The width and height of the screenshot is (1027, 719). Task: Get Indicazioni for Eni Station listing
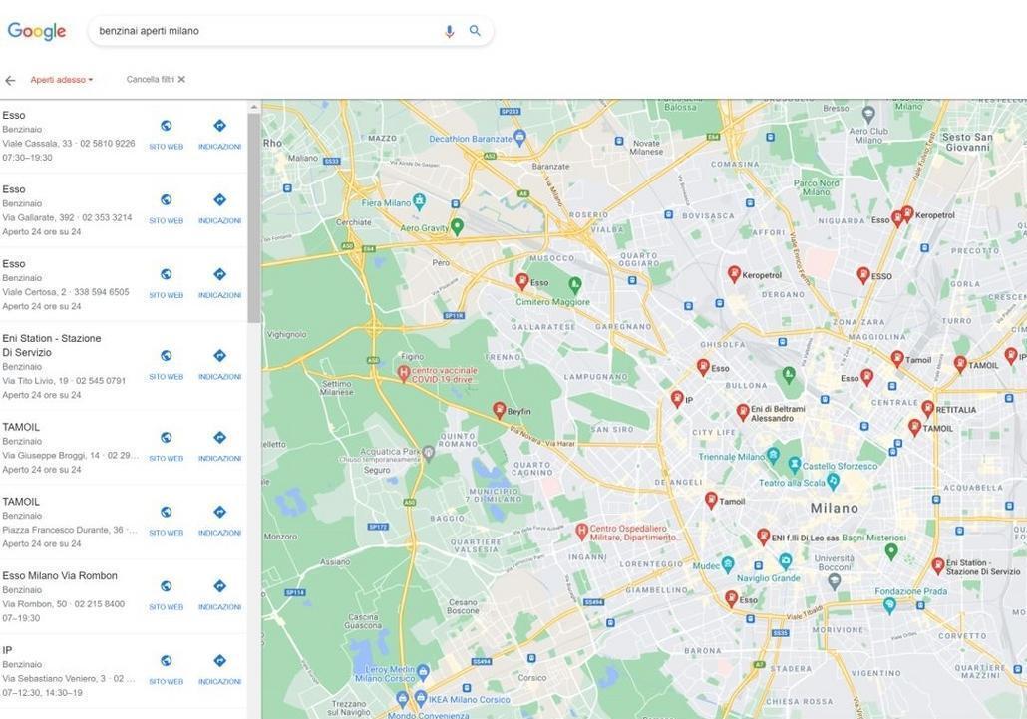click(220, 365)
